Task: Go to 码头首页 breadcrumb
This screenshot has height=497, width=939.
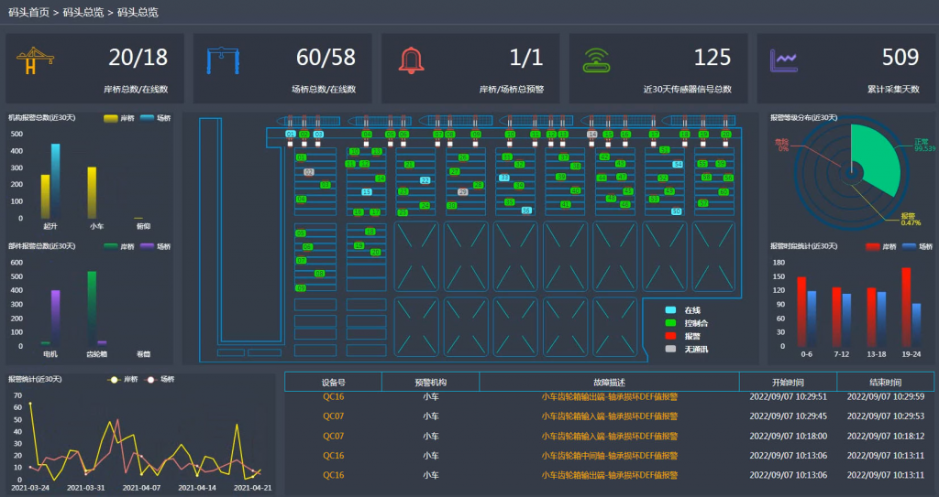Action: 28,12
